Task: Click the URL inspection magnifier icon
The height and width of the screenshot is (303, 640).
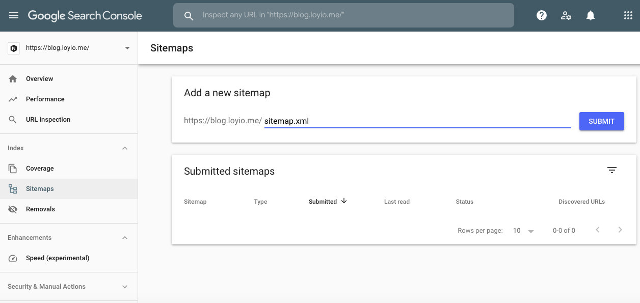Action: [13, 120]
